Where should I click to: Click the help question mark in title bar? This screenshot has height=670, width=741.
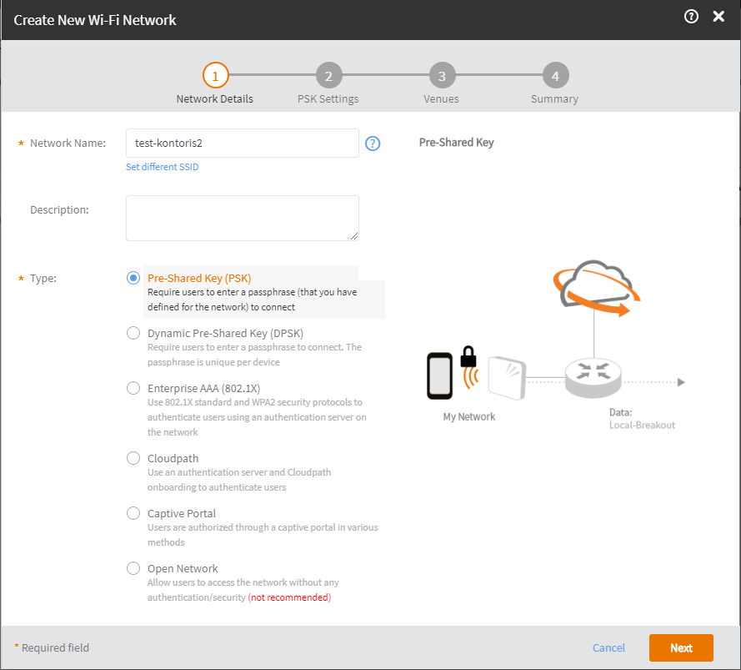point(691,17)
